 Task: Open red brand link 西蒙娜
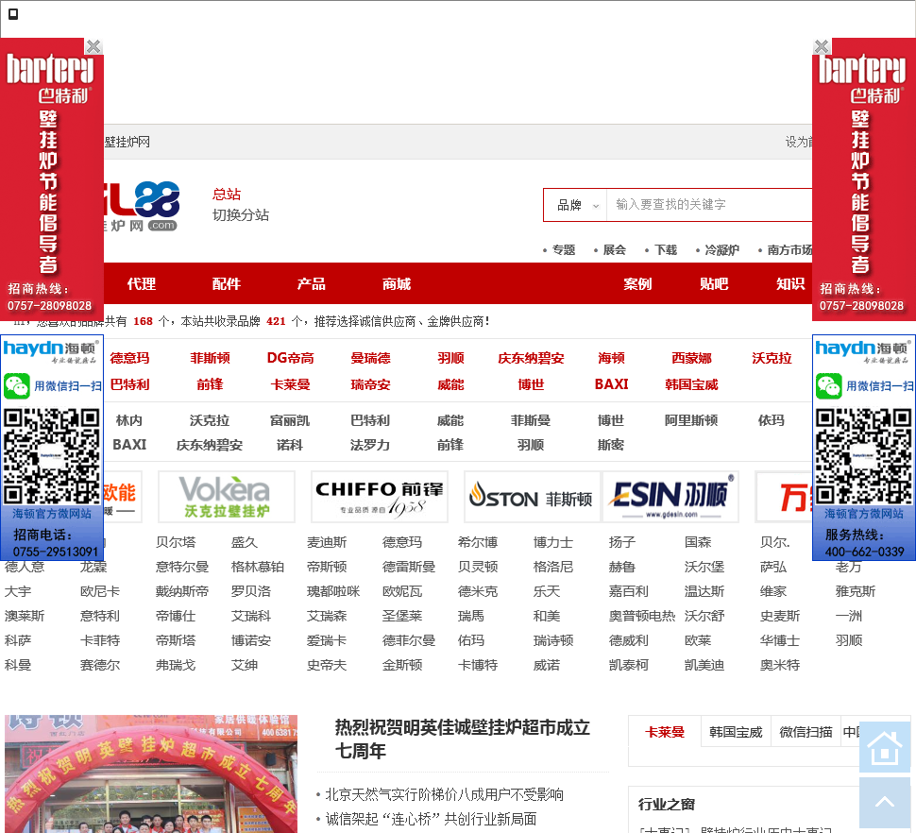pyautogui.click(x=691, y=358)
